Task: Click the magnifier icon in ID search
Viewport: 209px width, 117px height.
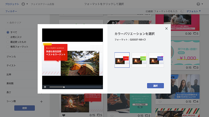Action: pos(181,11)
